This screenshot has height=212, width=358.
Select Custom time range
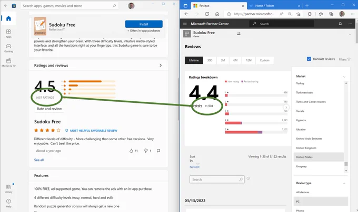[x=265, y=60]
